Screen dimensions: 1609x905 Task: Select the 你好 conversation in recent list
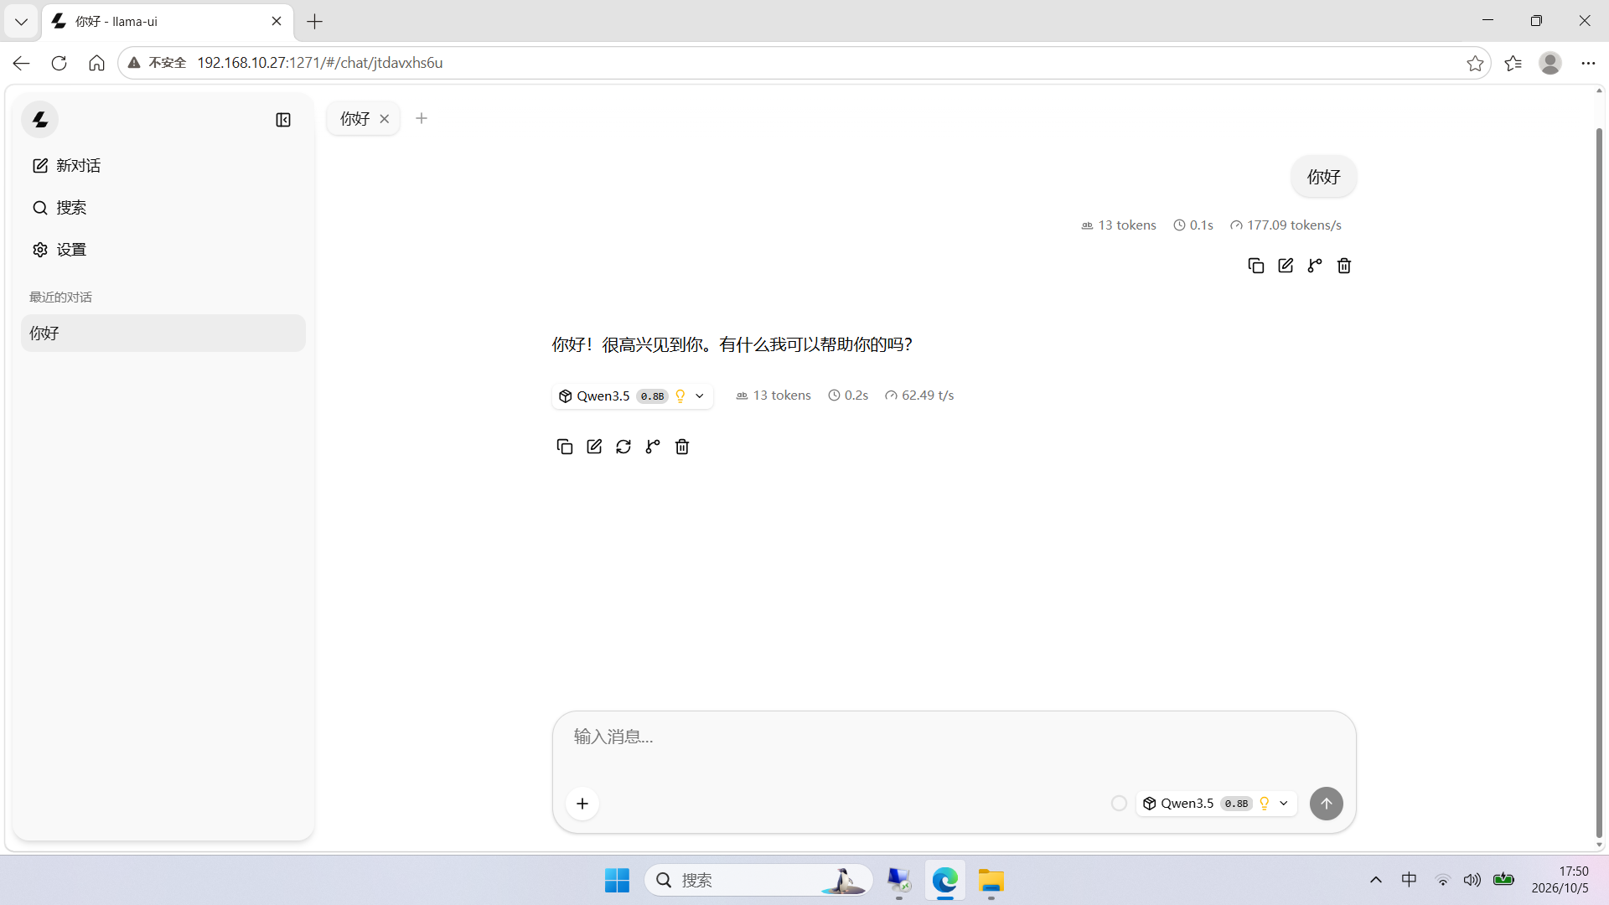[x=163, y=334]
